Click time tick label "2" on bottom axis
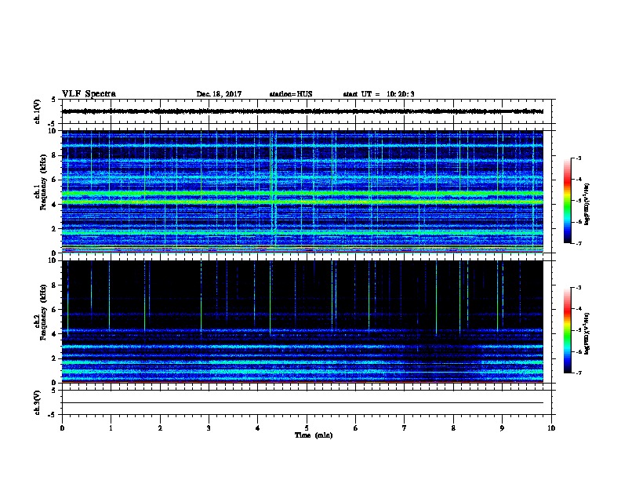 pos(160,428)
